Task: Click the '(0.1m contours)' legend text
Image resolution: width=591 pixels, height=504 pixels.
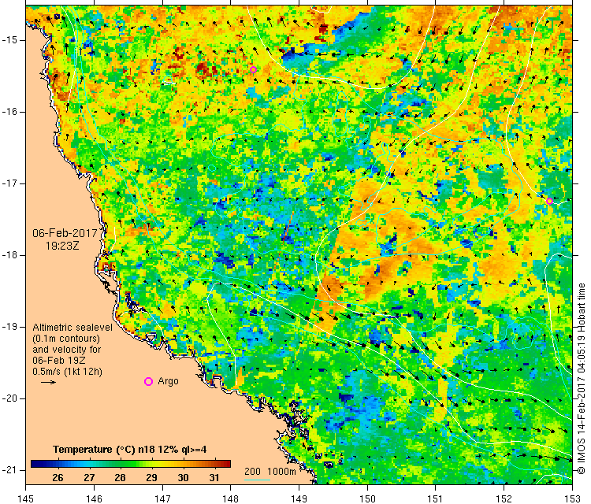Action: (66, 339)
